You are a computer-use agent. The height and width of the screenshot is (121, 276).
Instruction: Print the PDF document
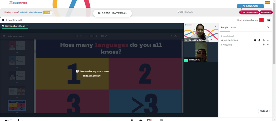click(x=175, y=36)
